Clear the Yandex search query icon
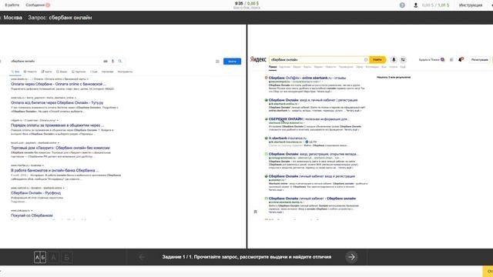493x277 pixels. [x=366, y=59]
